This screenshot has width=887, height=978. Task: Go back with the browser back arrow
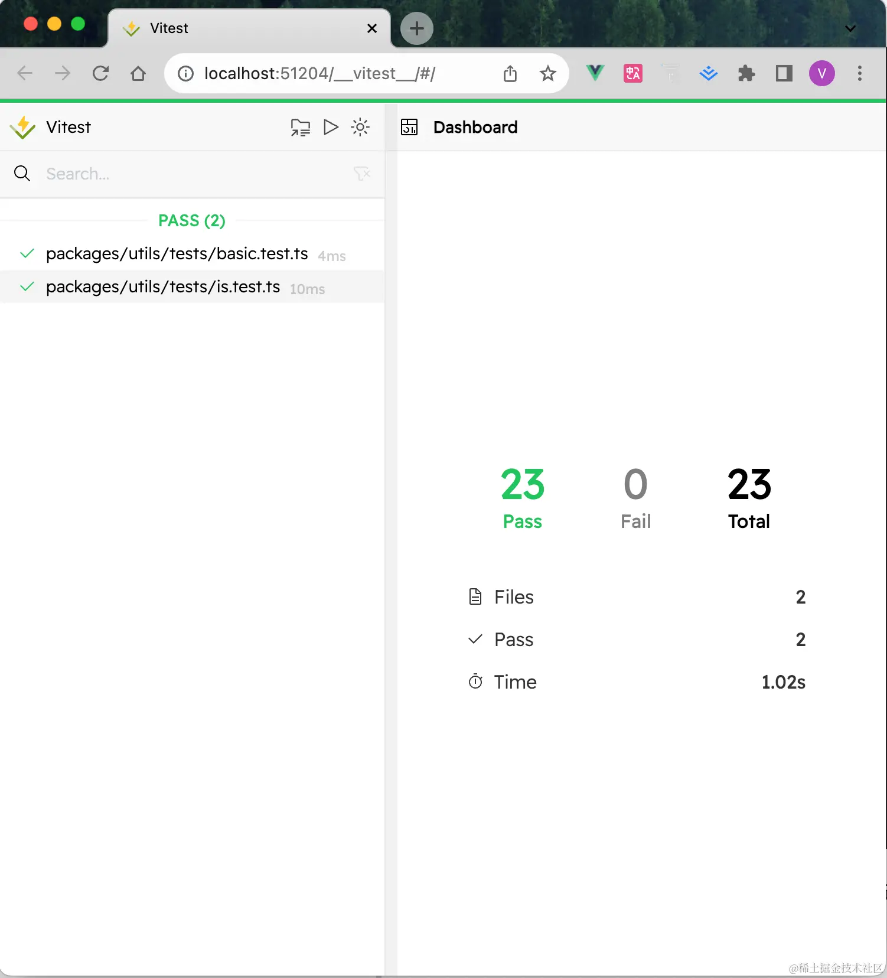pos(25,73)
